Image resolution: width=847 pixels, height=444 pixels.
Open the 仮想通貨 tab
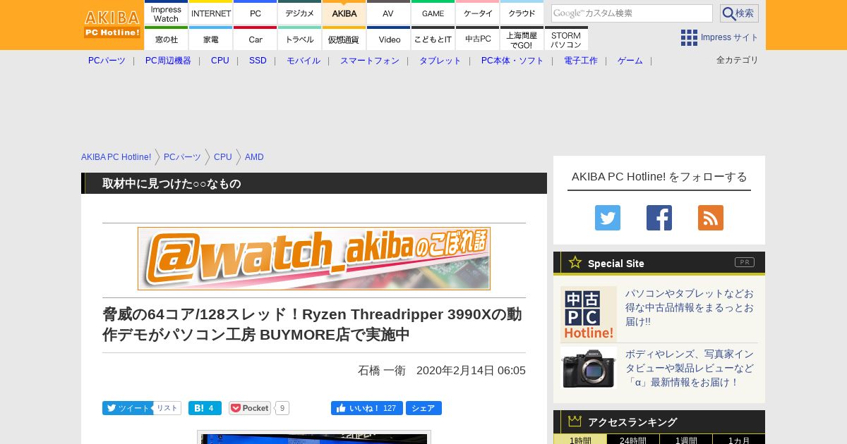[344, 38]
